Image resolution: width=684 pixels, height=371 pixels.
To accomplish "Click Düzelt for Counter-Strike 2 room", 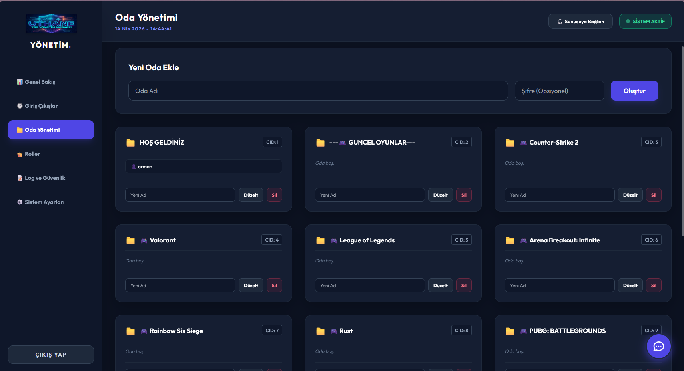I will [630, 195].
